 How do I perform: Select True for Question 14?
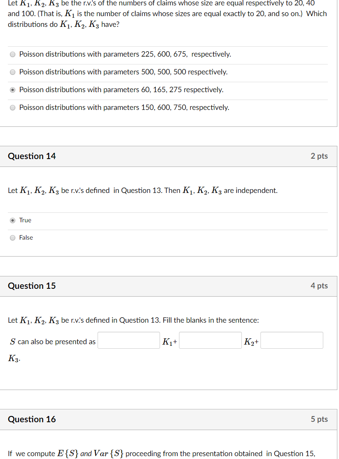[12, 220]
